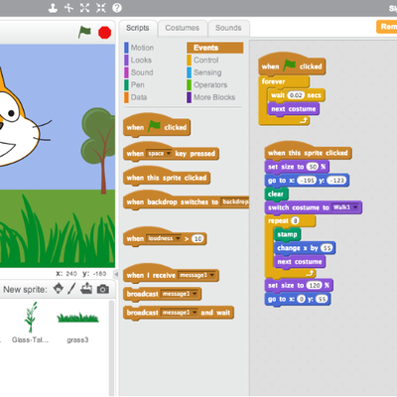This screenshot has width=397, height=397.
Task: Switch to the Costumes tab
Action: [183, 28]
